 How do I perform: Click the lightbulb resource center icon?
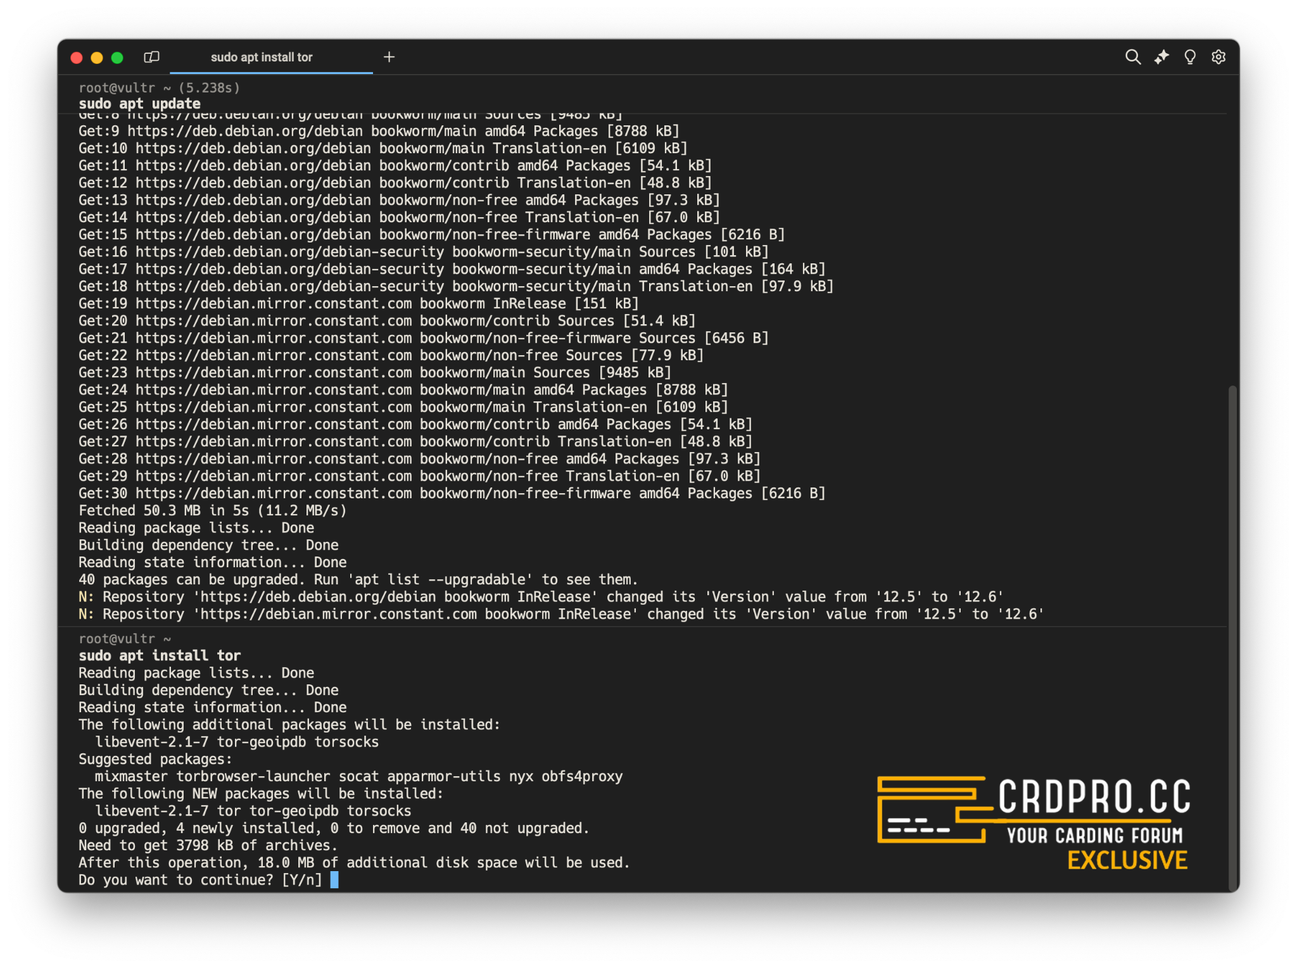click(1189, 57)
